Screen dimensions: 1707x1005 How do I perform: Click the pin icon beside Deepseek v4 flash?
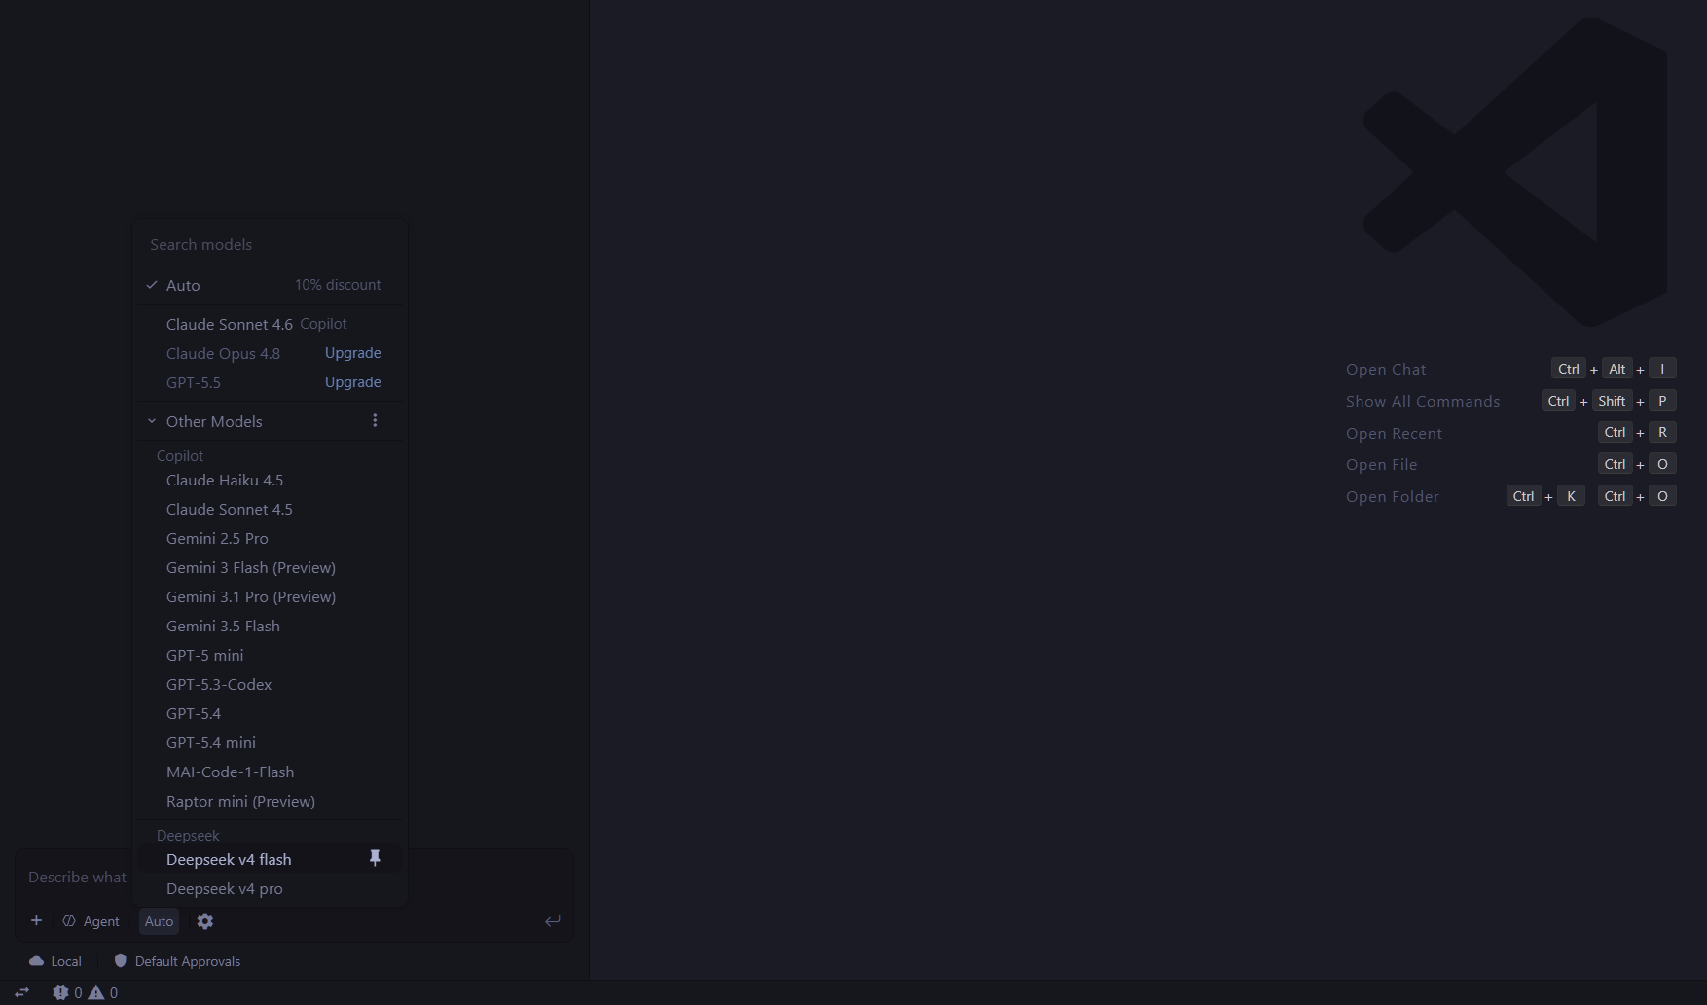[x=375, y=858]
